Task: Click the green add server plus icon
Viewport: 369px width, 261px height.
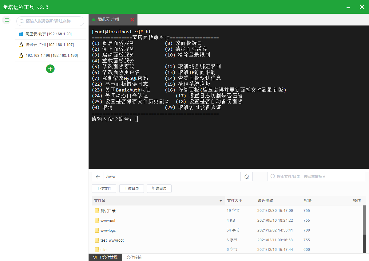Action: tap(50, 69)
